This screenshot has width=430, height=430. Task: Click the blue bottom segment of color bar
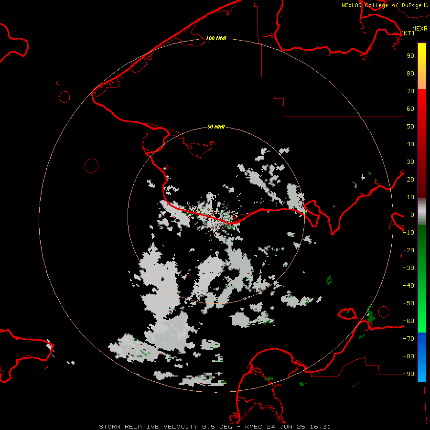pyautogui.click(x=422, y=357)
